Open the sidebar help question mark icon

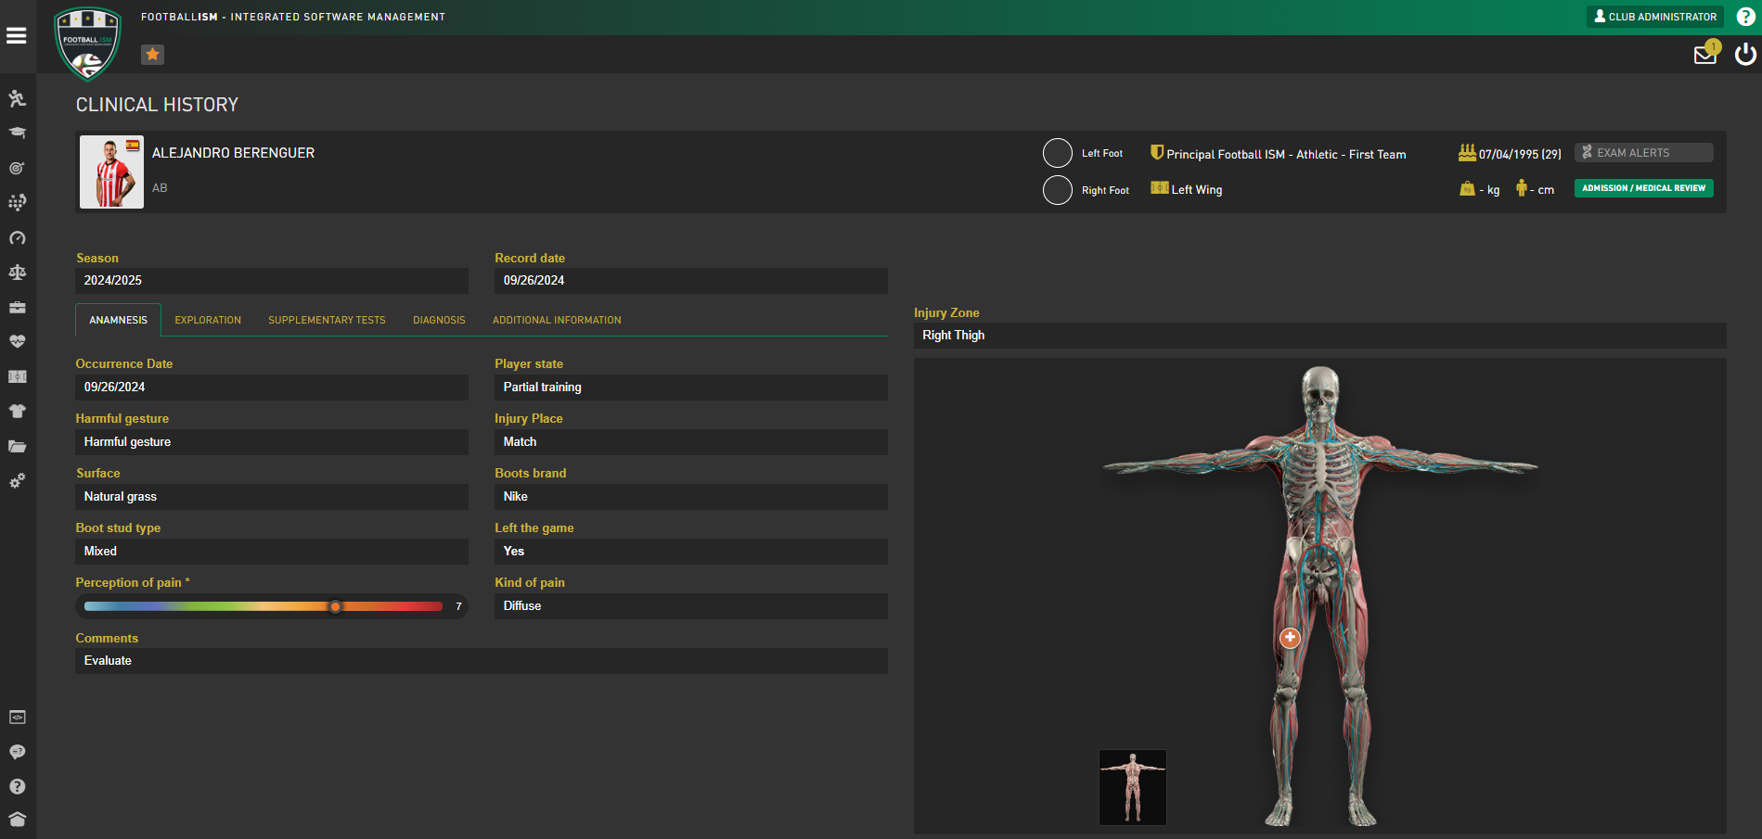pos(17,786)
